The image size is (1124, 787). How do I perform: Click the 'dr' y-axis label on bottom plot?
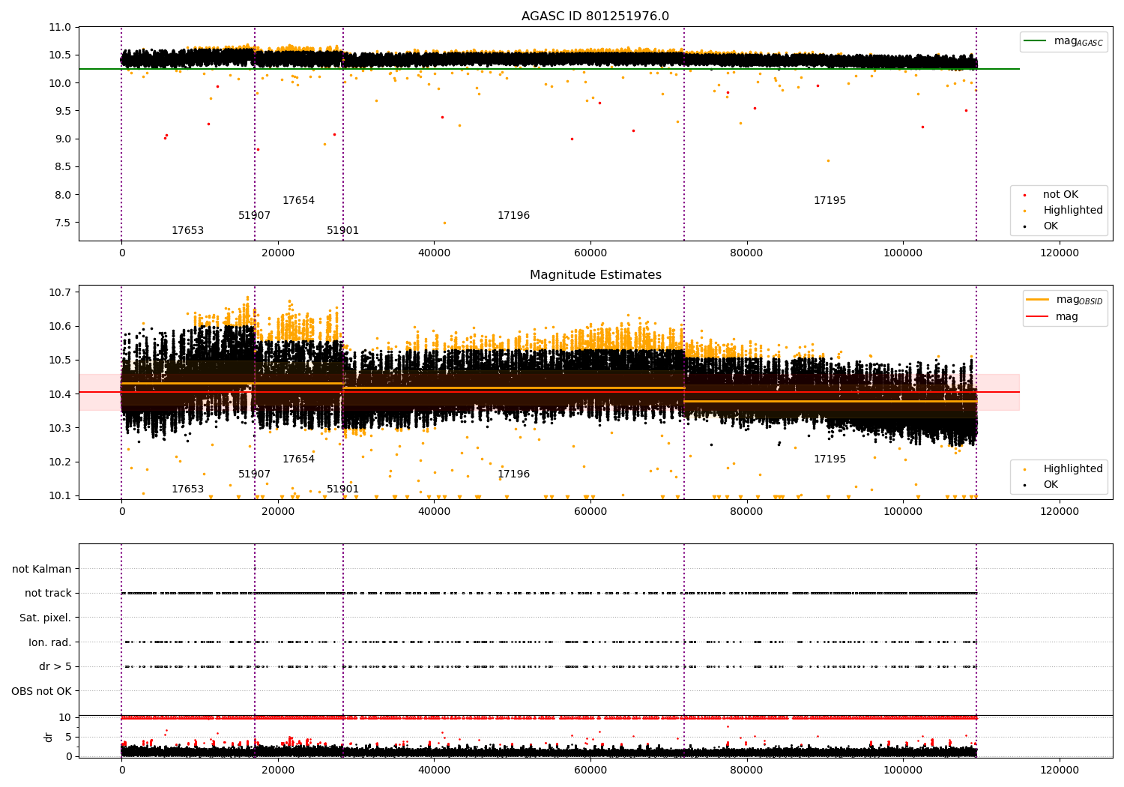pos(49,737)
